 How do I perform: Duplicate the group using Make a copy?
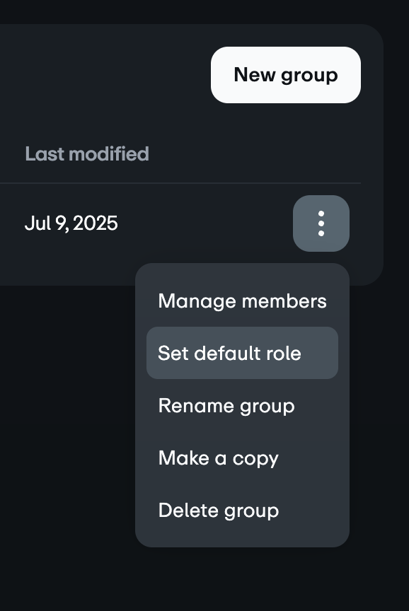[242, 458]
